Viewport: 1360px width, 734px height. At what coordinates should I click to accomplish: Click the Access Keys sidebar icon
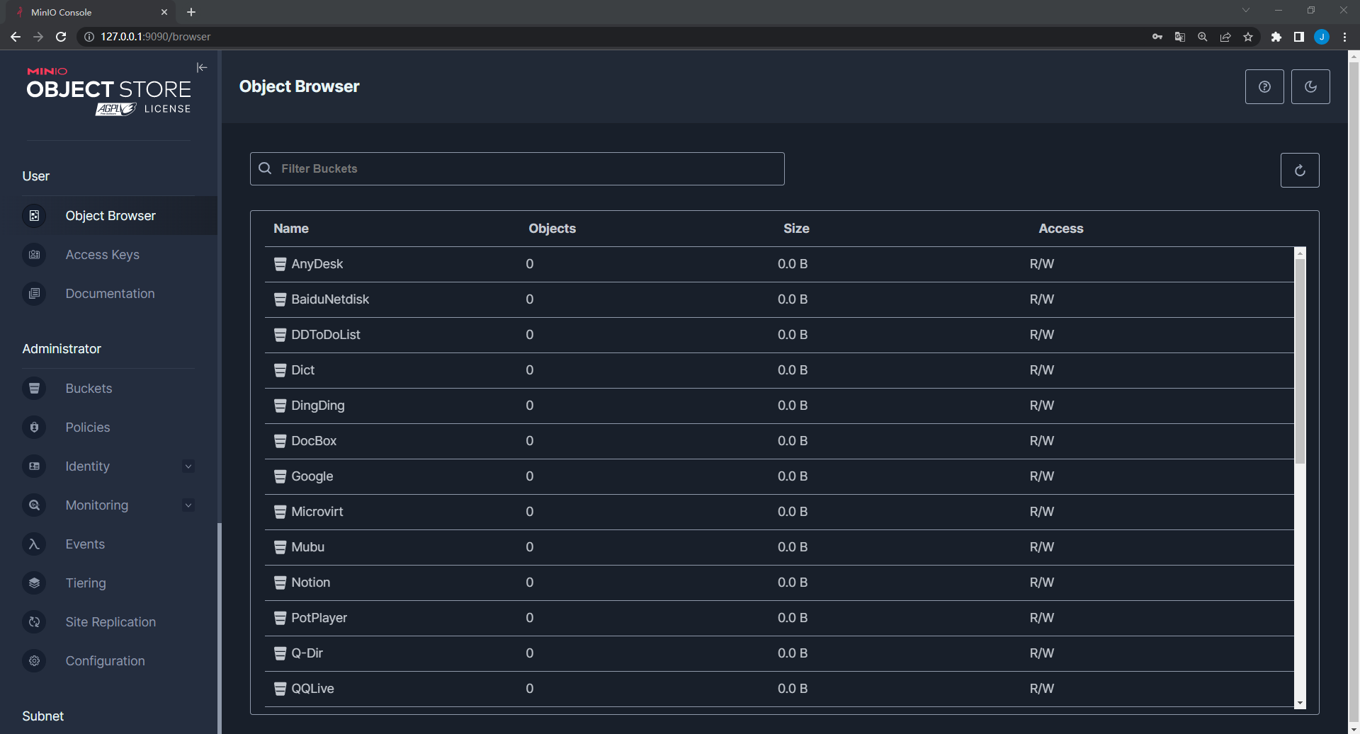click(x=34, y=255)
